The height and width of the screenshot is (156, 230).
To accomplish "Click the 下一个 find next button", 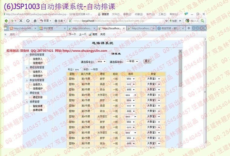I will pyautogui.click(x=72, y=34).
